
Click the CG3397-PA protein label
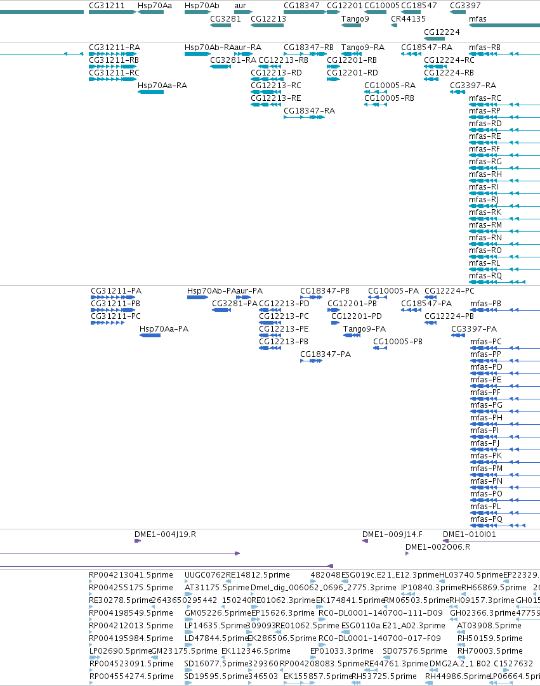click(474, 329)
